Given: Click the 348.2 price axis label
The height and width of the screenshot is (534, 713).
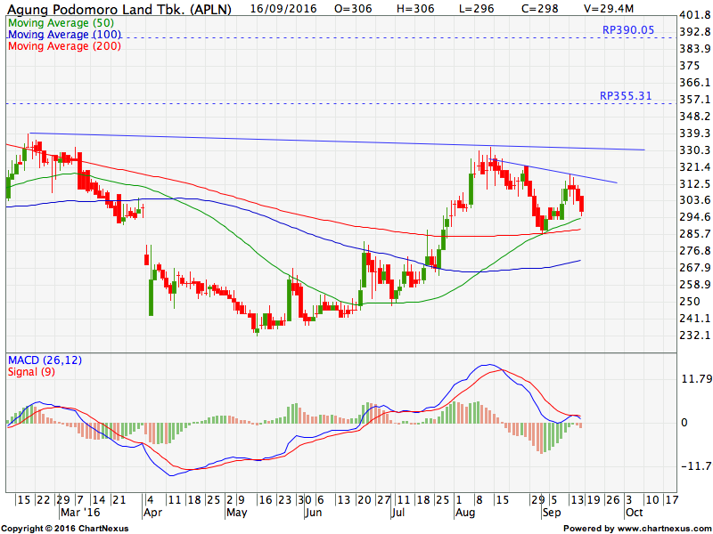Looking at the screenshot, I should 694,117.
